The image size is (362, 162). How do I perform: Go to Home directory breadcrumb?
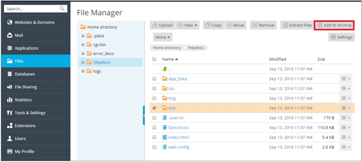[167, 48]
